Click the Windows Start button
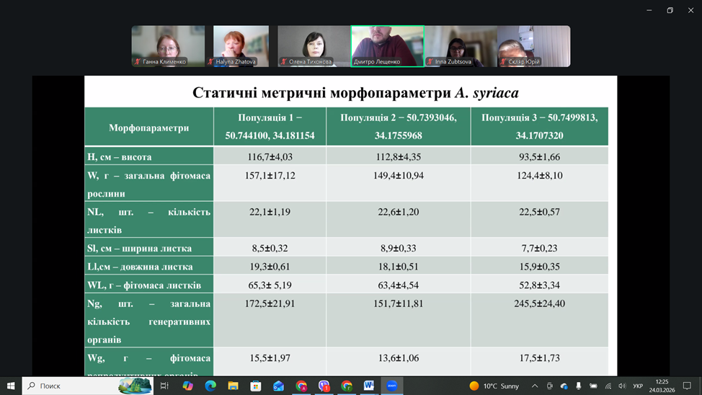The image size is (702, 395). pyautogui.click(x=11, y=386)
